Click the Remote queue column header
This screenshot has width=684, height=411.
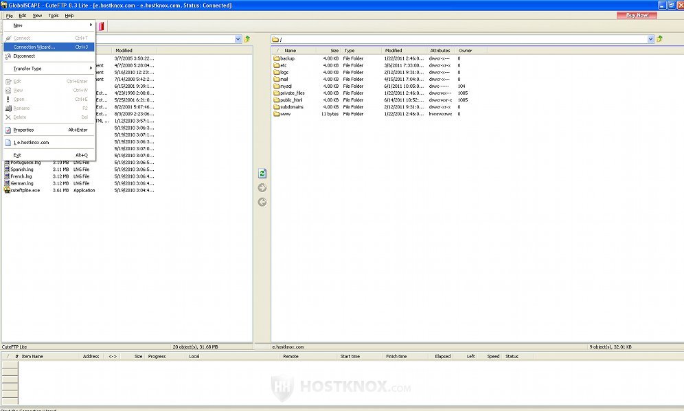[308, 357]
